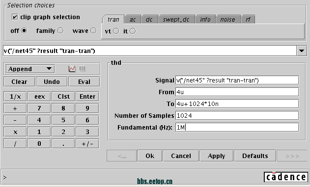Click the eex keypad button

pyautogui.click(x=39, y=97)
